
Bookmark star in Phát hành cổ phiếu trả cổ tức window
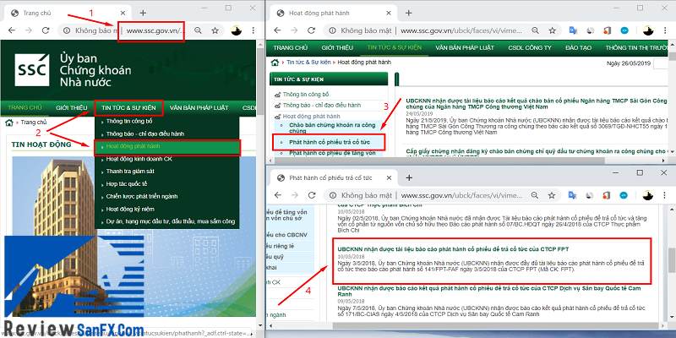click(x=552, y=195)
